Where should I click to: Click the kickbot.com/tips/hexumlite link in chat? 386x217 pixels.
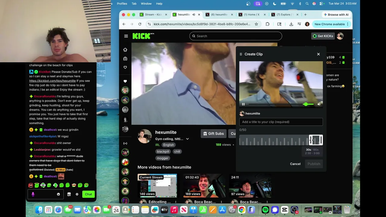point(52,81)
